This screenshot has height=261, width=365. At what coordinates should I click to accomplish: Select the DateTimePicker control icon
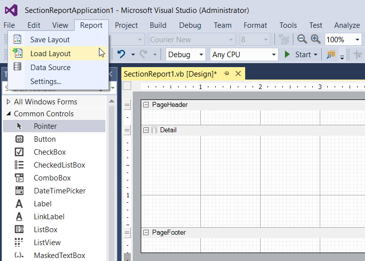click(19, 191)
